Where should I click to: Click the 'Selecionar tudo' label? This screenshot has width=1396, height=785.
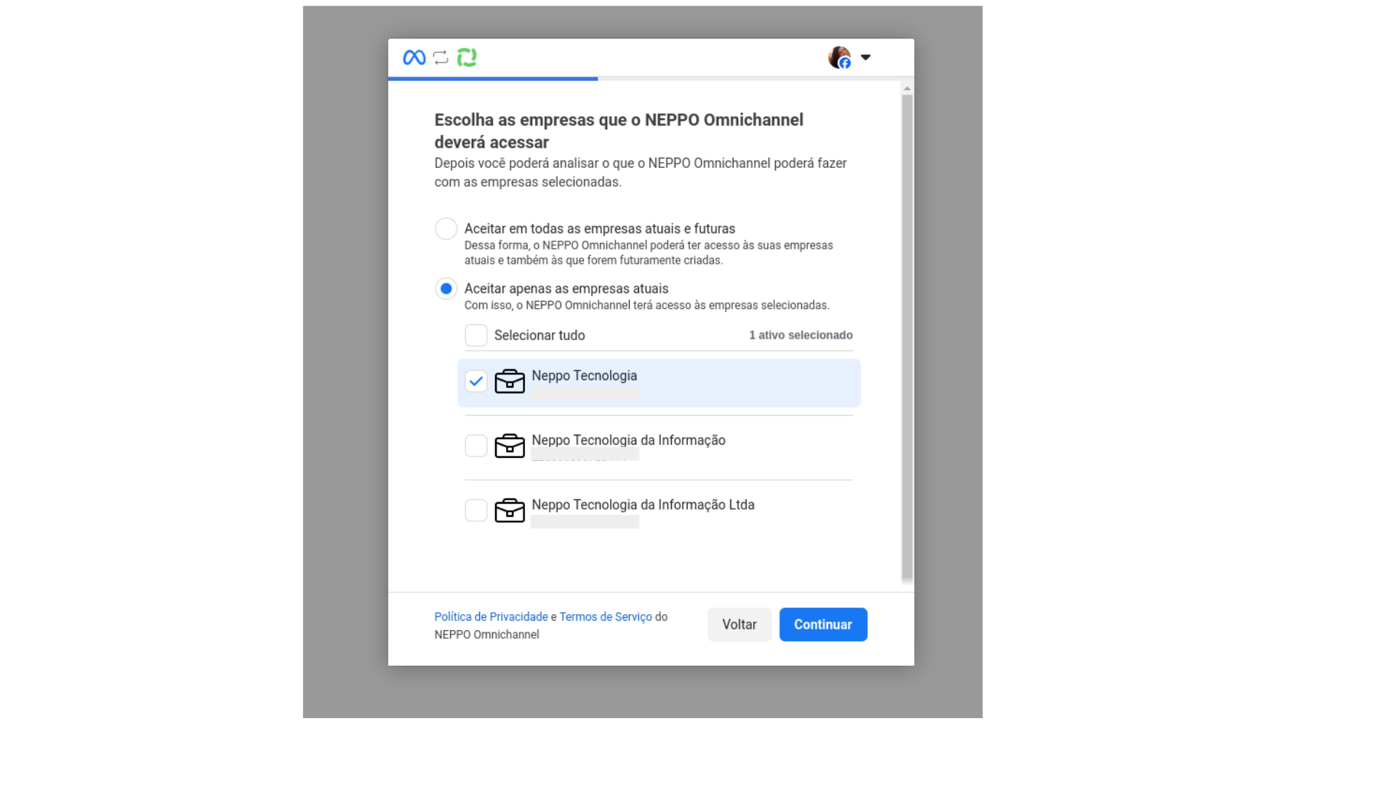coord(539,336)
